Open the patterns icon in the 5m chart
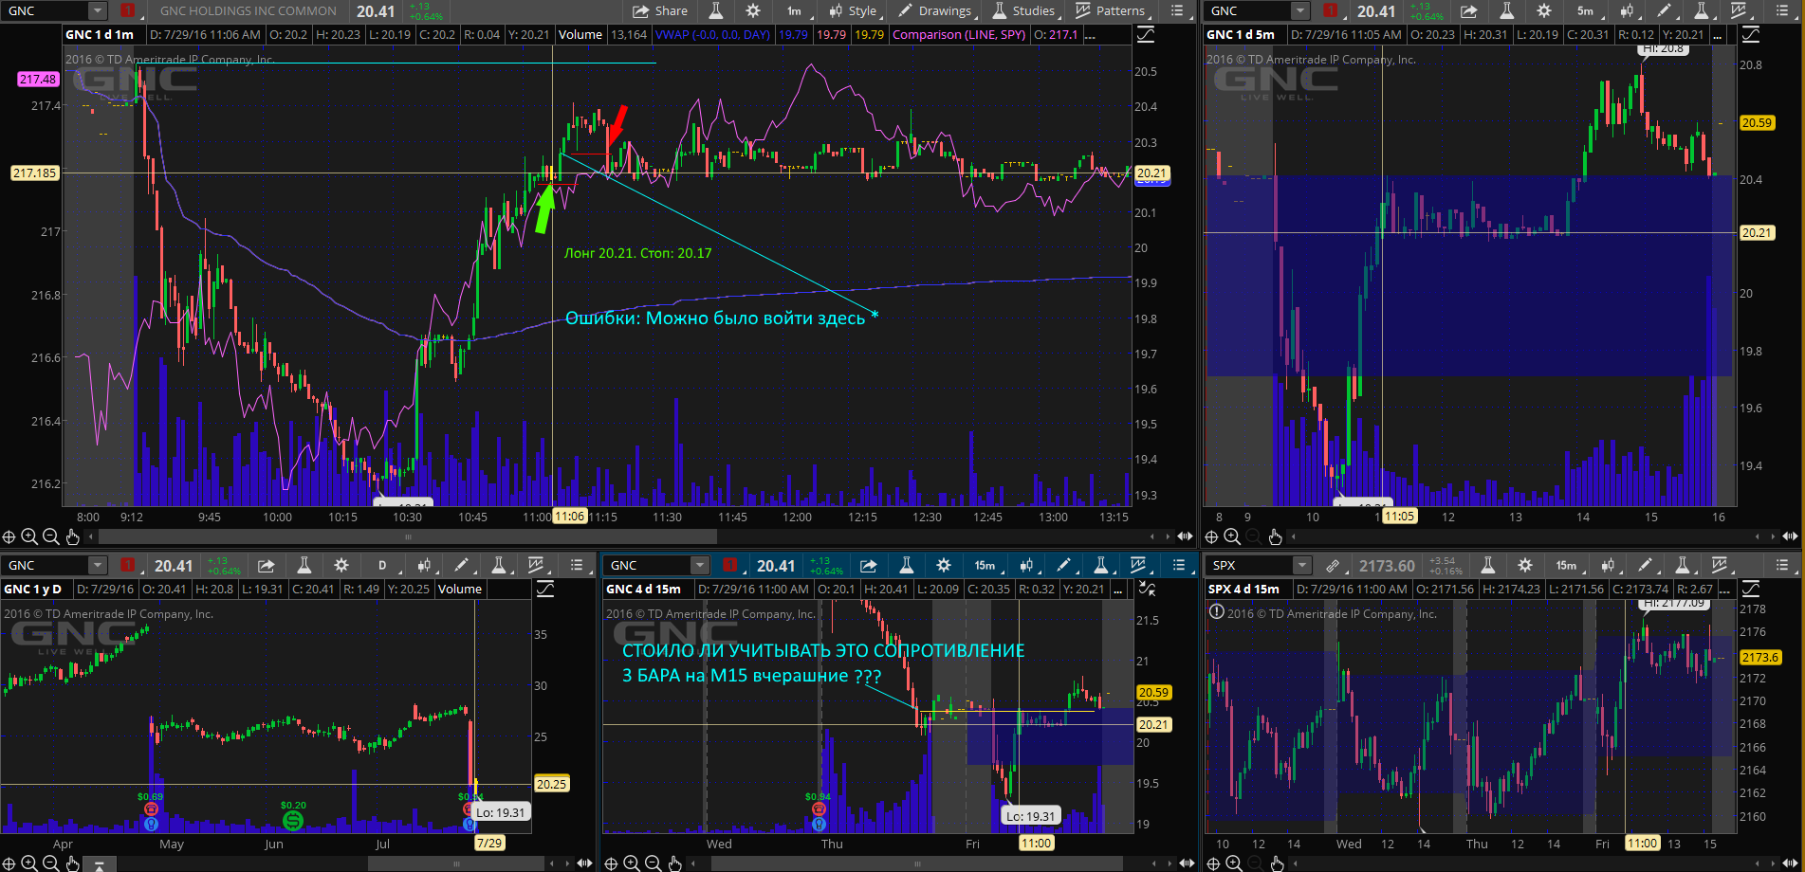 pyautogui.click(x=1741, y=11)
